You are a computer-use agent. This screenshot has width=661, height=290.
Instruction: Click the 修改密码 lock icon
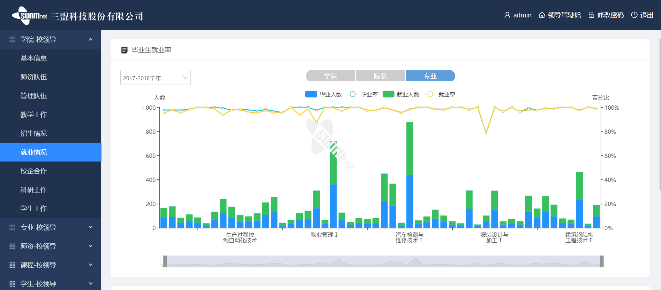coord(591,15)
